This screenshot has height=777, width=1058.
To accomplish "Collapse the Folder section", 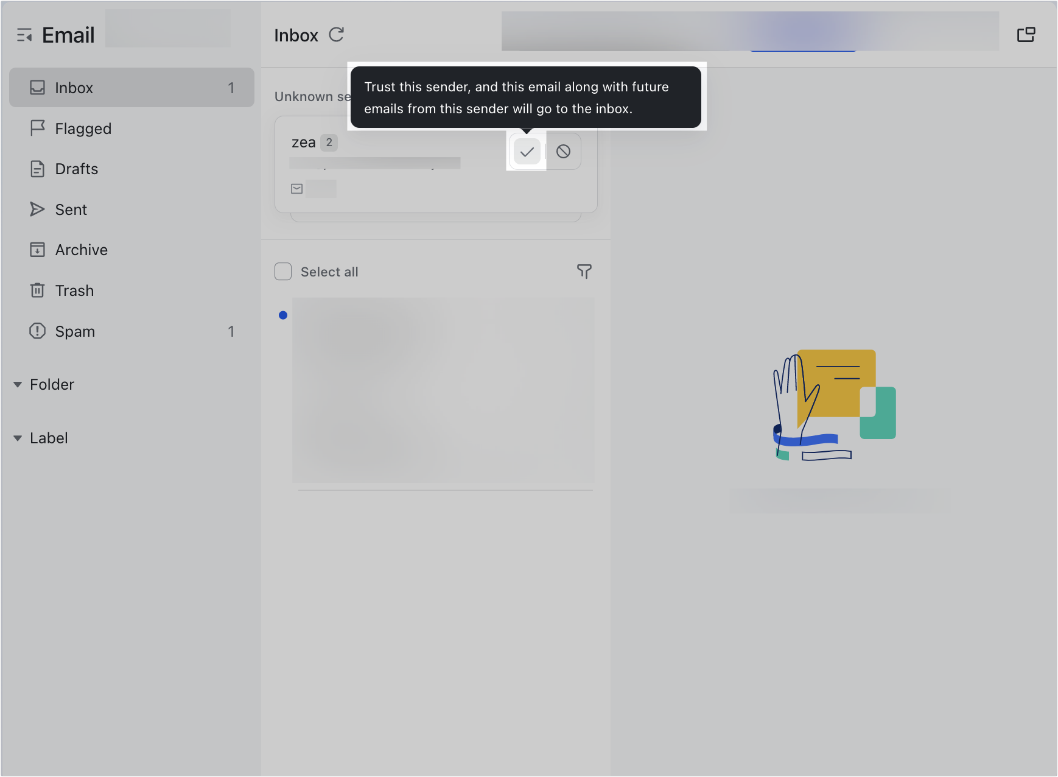I will pyautogui.click(x=18, y=384).
